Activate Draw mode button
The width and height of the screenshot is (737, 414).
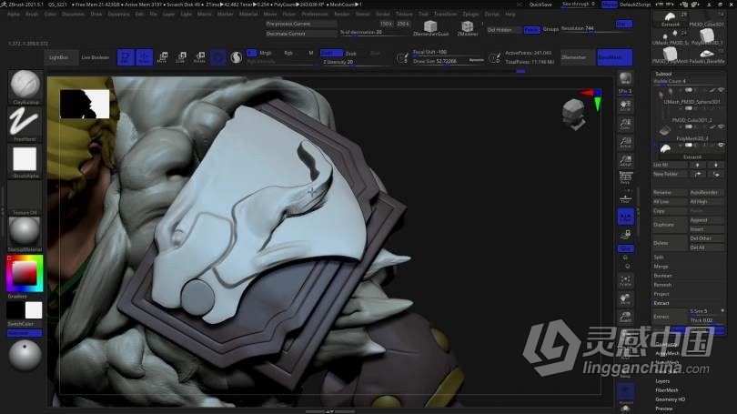point(145,57)
